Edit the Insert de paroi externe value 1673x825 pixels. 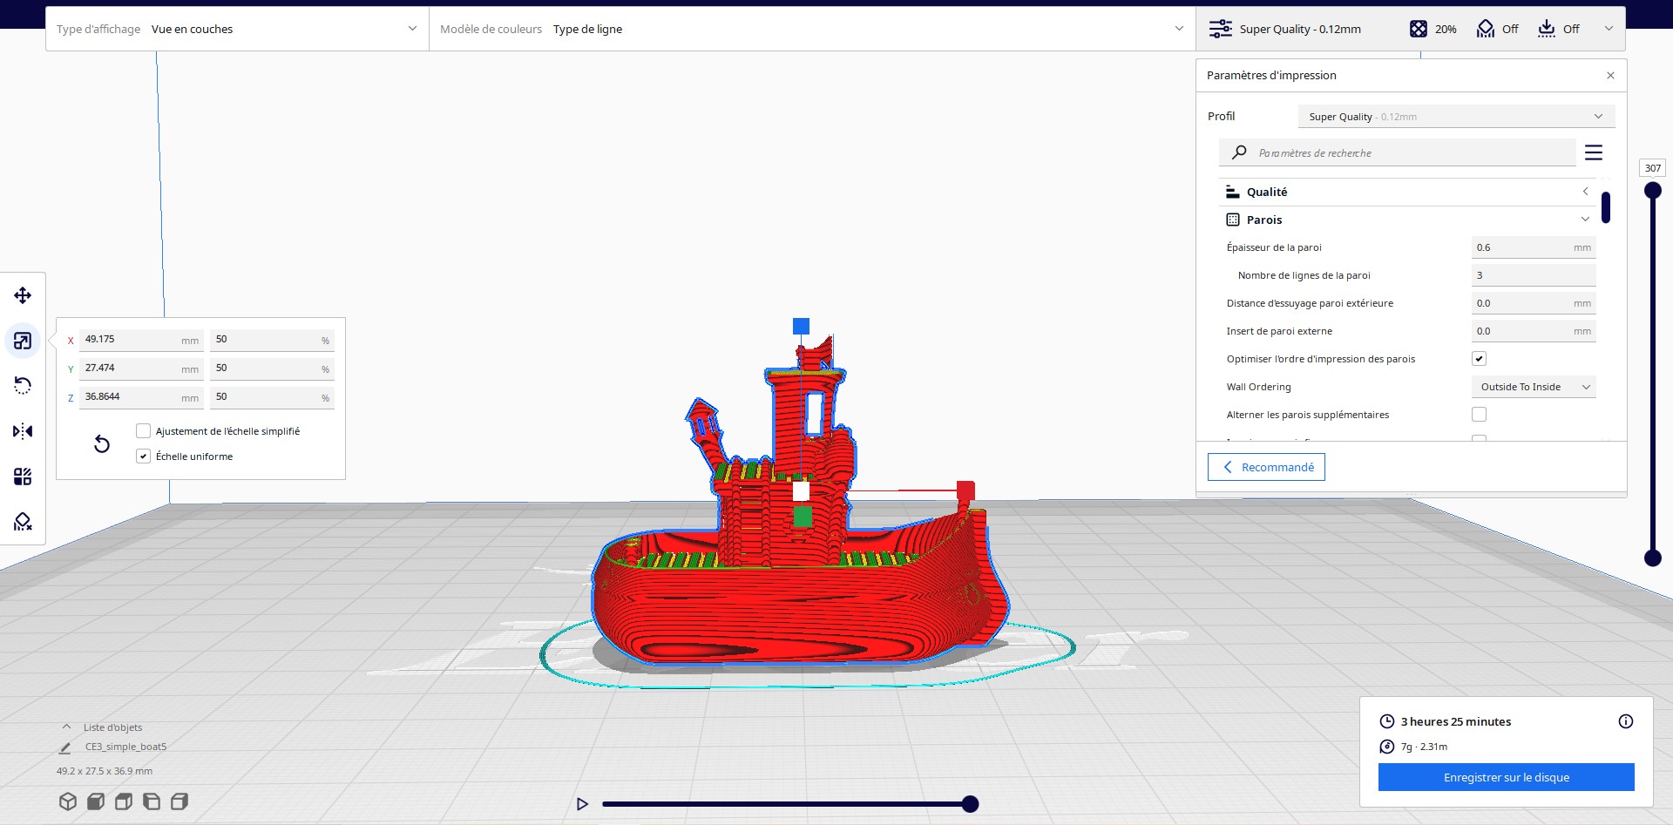[x=1534, y=331]
